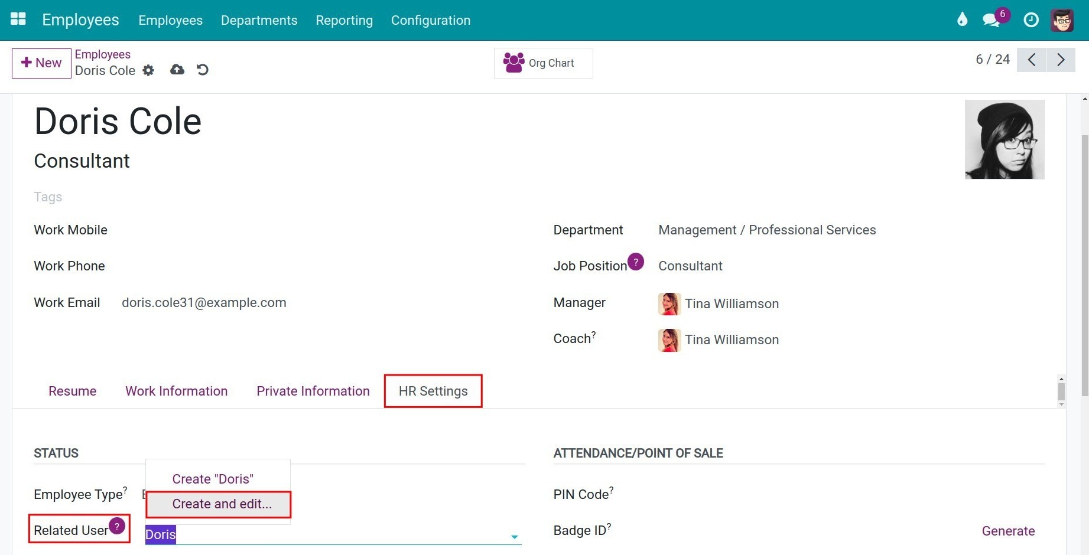The width and height of the screenshot is (1089, 555).
Task: Discard changes with the undo arrow icon
Action: tap(203, 70)
